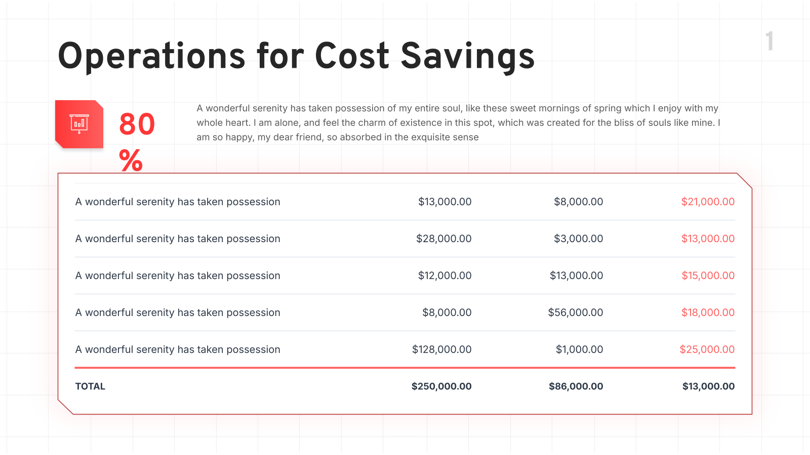Click the TOTAL row label

pos(90,386)
